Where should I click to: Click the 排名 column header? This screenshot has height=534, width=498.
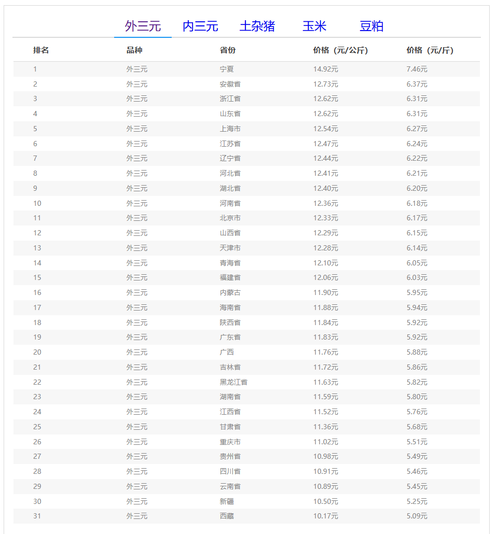click(x=41, y=50)
